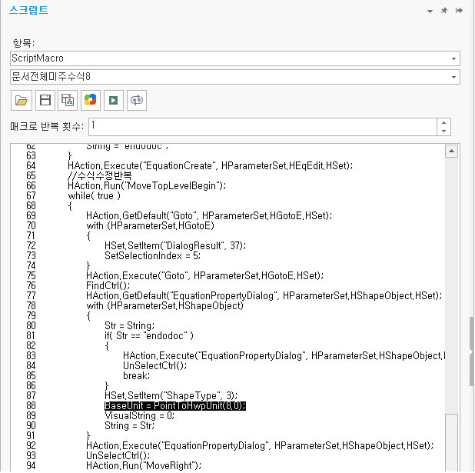Viewport: 475px width, 473px height.
Task: Click the String = Str; line
Action: (129, 426)
